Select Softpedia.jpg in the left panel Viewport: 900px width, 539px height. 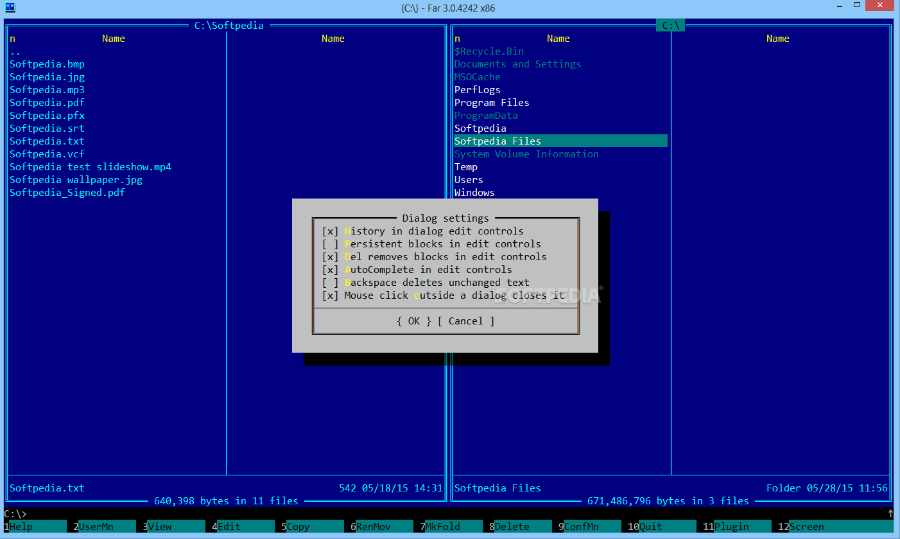[47, 77]
